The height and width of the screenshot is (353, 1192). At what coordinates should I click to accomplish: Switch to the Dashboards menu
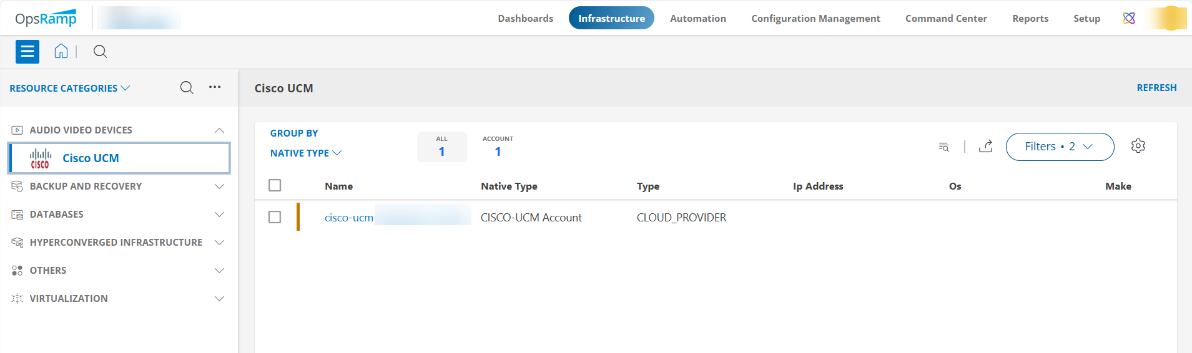click(525, 19)
